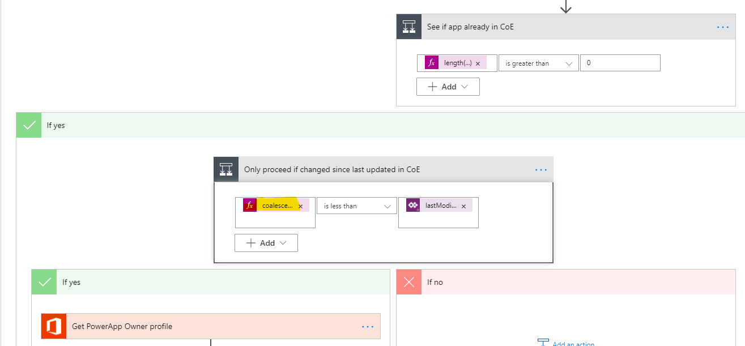Screen dimensions: 745x346
Task: Click the green checkmark on the lower 'If yes' branch
Action: (x=44, y=281)
